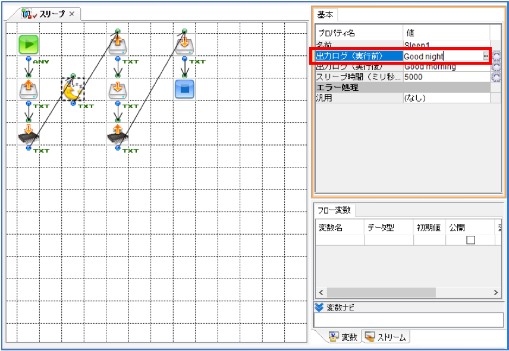509x351 pixels.
Task: Select the memory chip icon with up arrow
Action: (118, 134)
